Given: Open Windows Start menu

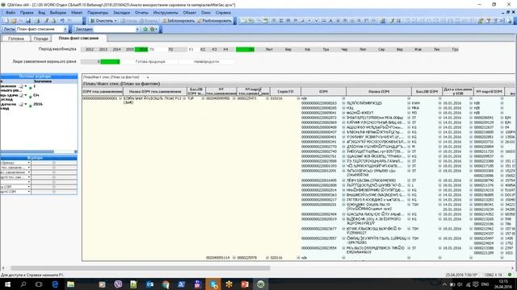Looking at the screenshot, I should point(7,284).
